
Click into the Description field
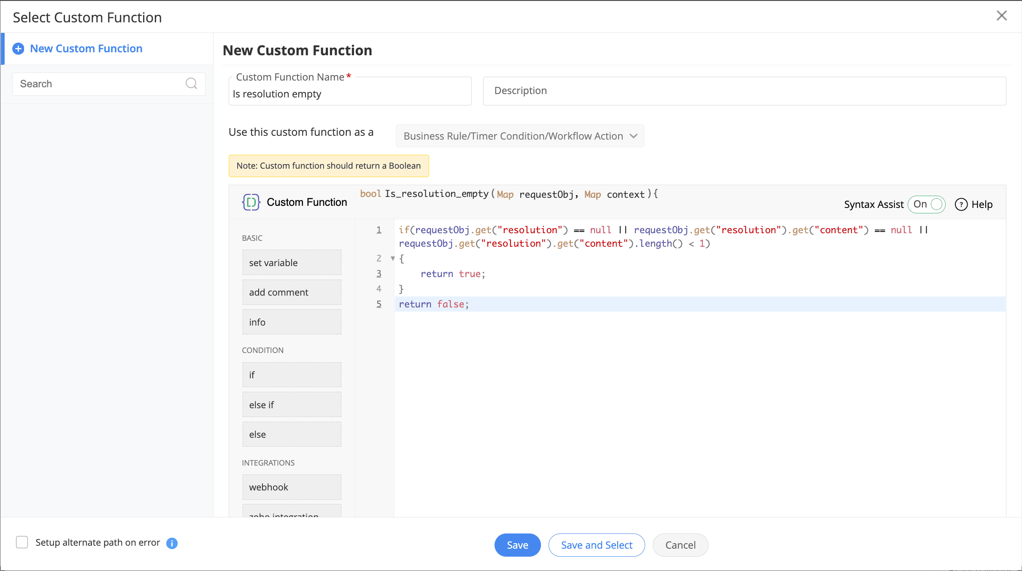click(744, 91)
